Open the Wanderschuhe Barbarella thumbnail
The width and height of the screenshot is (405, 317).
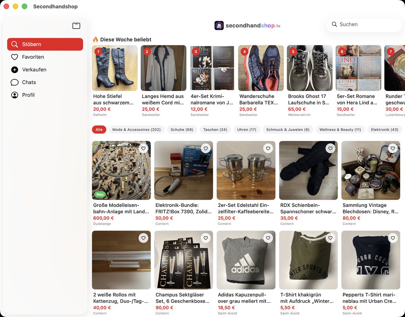pos(261,68)
